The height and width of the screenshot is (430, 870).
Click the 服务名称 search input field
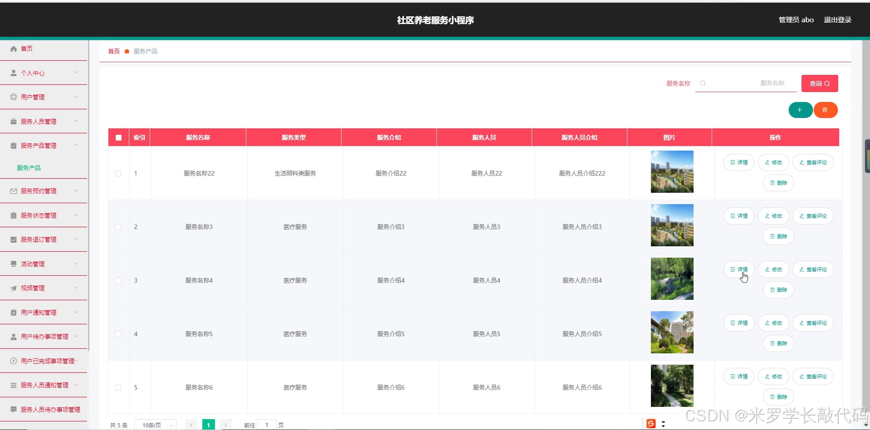click(x=746, y=83)
